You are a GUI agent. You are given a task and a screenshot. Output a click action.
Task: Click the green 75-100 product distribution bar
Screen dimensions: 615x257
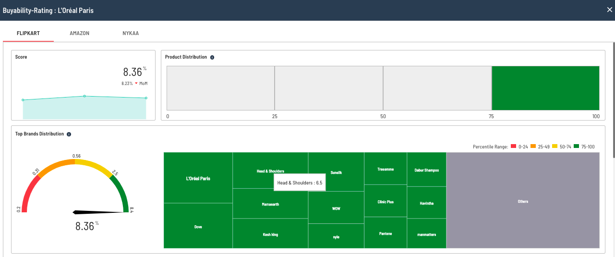point(546,88)
